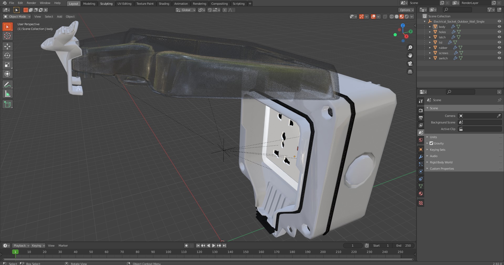Click the auto keying record button

[186, 246]
